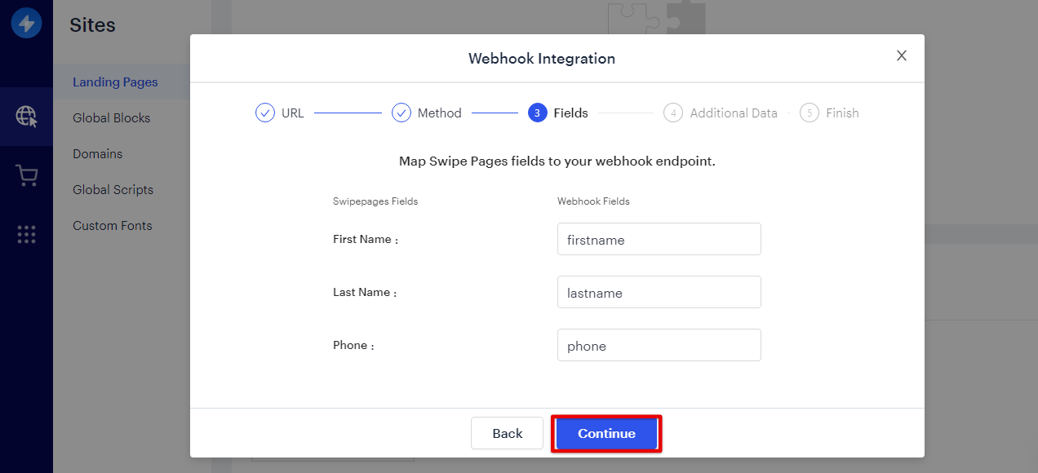Open Custom Fonts menu item
The image size is (1038, 473).
[x=113, y=225]
